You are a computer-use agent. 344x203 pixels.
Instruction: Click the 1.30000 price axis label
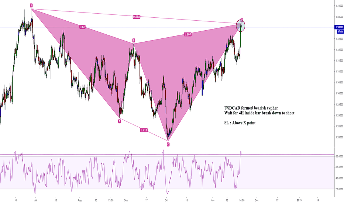(x=339, y=93)
